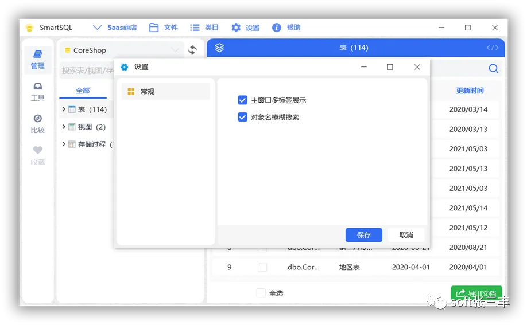Click the 表 (114) blue header title
This screenshot has height=325, width=527.
point(354,48)
